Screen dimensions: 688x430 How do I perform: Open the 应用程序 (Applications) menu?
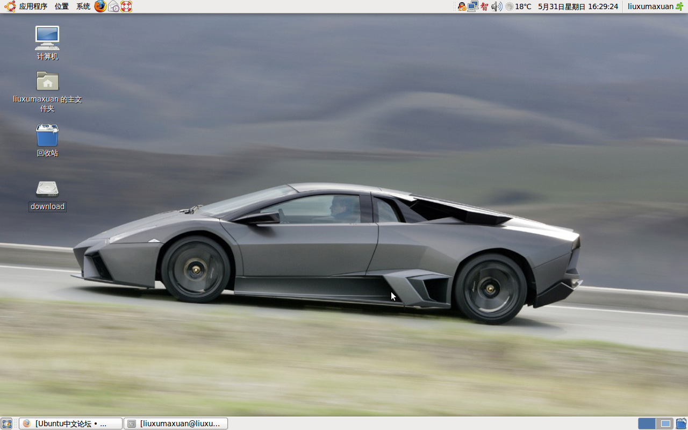(x=33, y=6)
